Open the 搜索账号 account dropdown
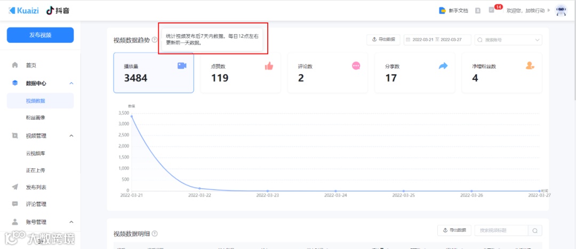This screenshot has width=576, height=249. point(508,39)
